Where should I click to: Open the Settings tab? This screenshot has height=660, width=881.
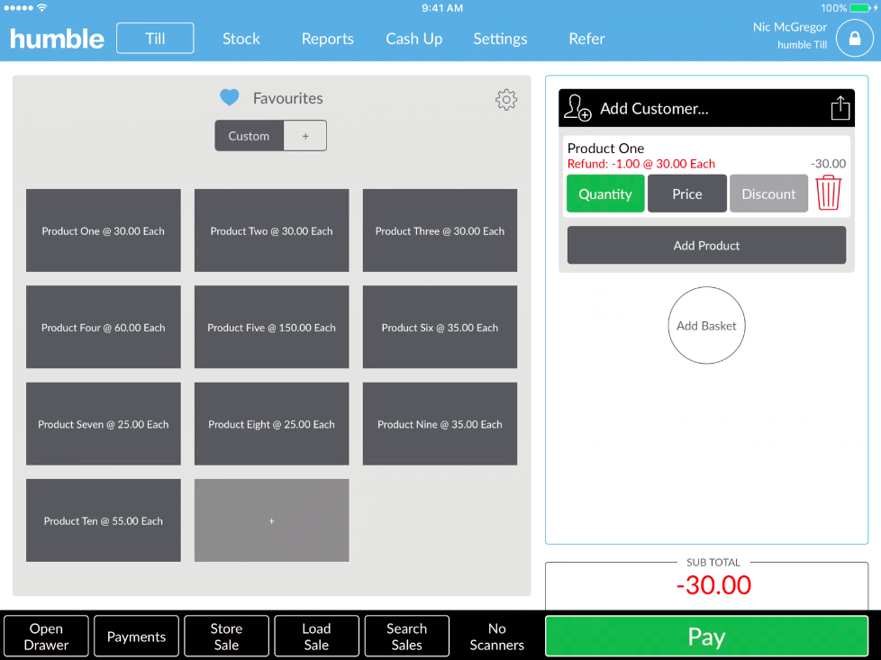500,39
